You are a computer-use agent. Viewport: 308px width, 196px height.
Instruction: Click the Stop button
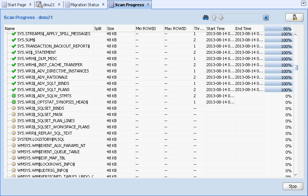(293, 186)
